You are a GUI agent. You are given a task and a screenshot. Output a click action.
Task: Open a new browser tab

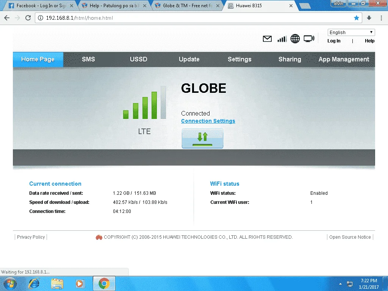point(305,6)
